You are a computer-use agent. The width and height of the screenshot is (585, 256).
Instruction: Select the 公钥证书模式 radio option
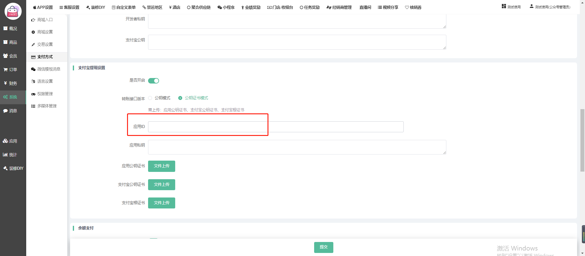(x=180, y=98)
